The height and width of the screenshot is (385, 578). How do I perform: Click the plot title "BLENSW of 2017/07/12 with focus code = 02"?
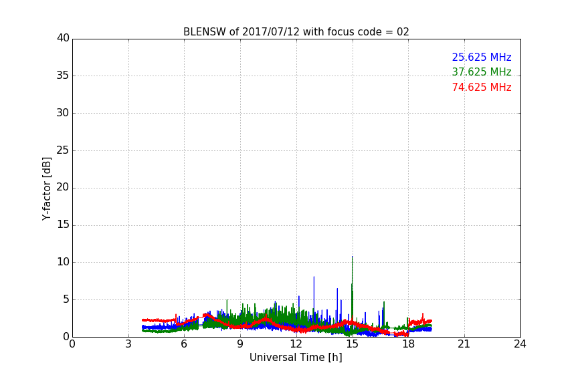(x=296, y=31)
